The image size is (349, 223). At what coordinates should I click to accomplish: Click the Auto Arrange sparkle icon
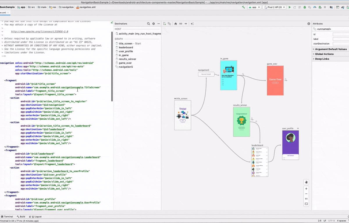click(x=192, y=24)
